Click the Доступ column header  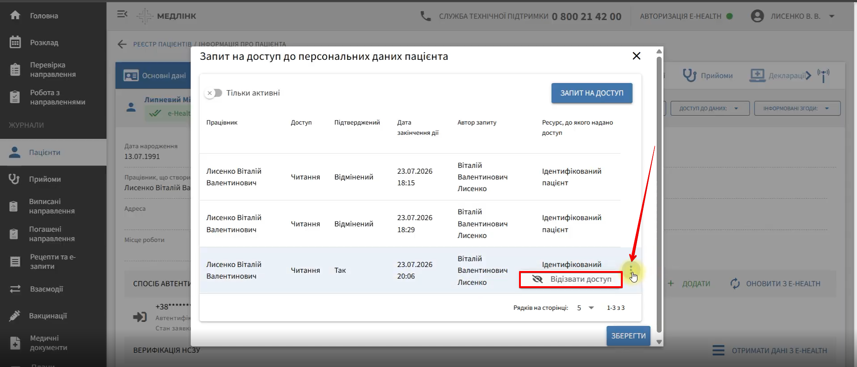[x=301, y=122]
